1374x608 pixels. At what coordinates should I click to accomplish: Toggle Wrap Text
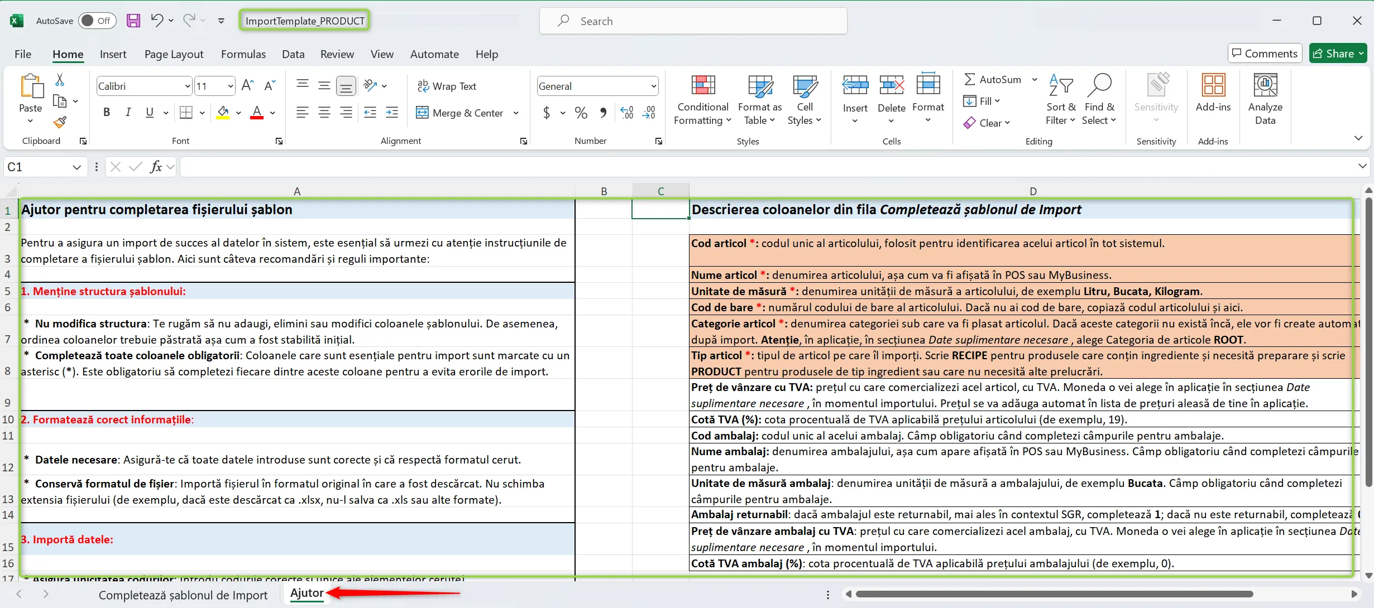click(447, 86)
